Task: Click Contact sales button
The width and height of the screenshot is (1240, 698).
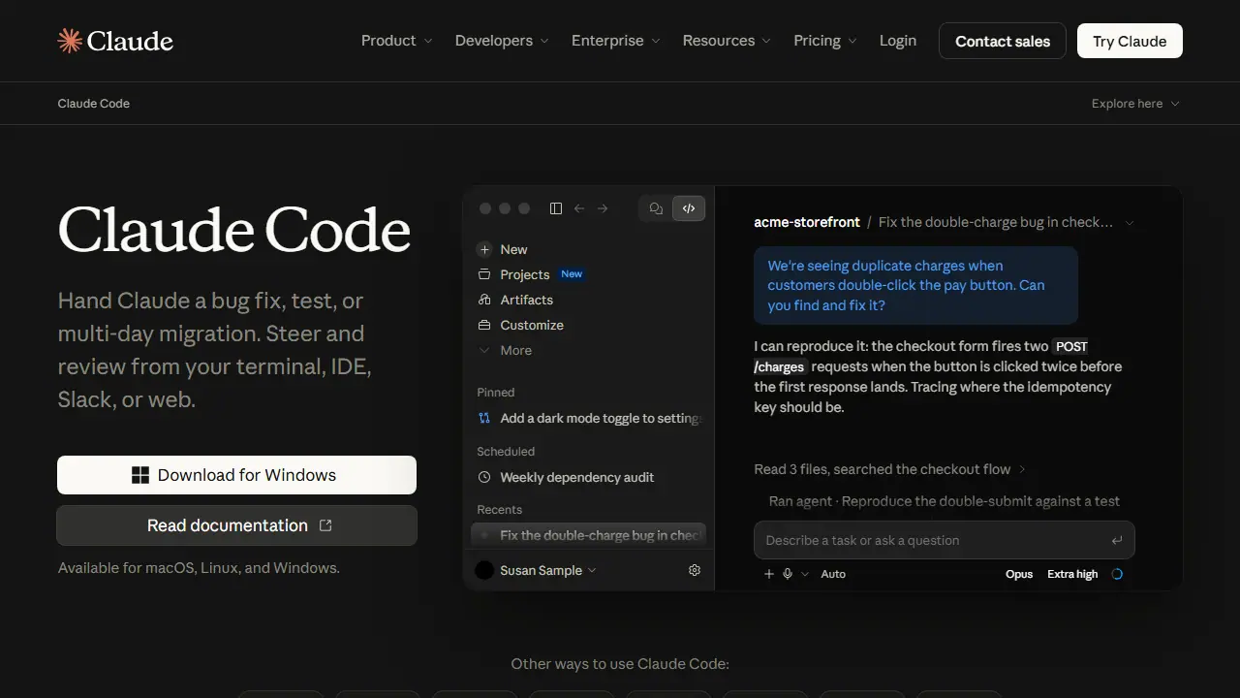Action: click(x=1003, y=41)
